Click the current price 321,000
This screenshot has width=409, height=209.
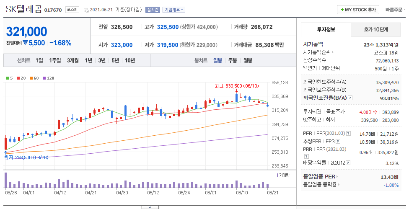(26, 32)
